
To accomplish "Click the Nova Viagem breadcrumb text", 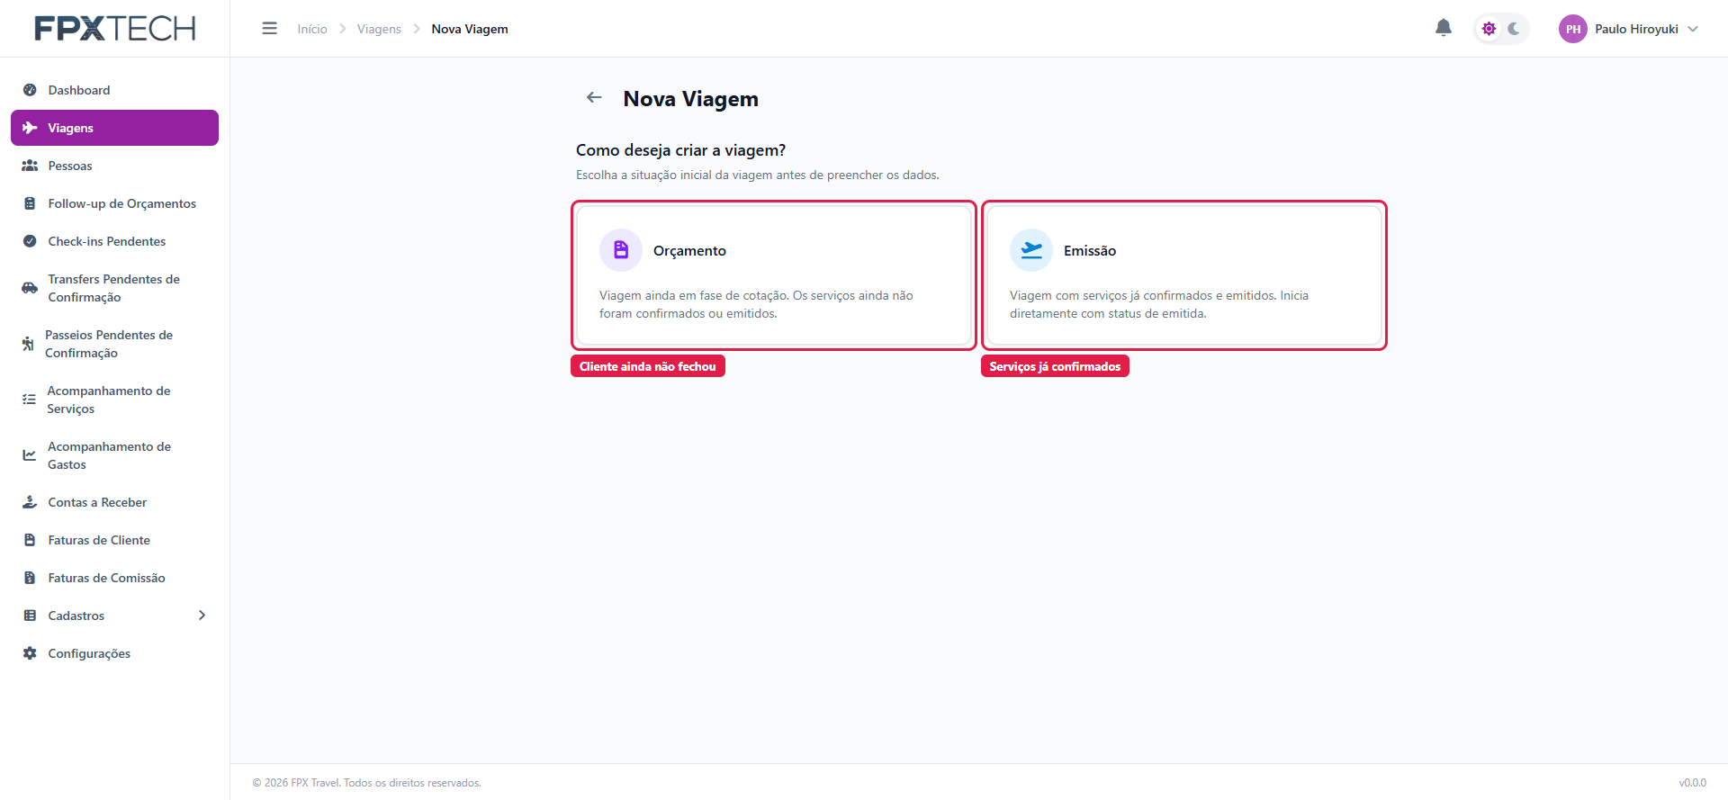I will pos(470,29).
